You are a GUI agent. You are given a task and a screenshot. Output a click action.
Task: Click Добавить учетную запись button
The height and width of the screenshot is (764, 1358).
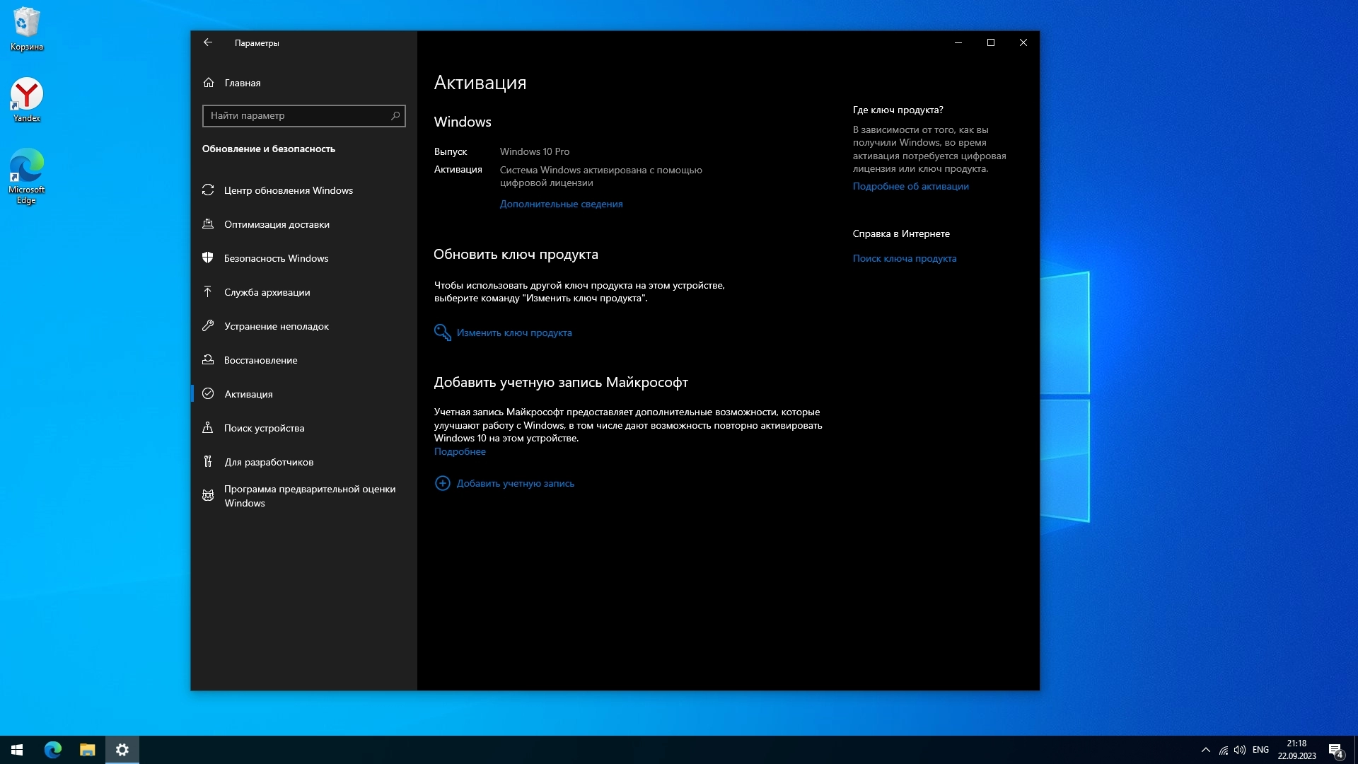(515, 483)
